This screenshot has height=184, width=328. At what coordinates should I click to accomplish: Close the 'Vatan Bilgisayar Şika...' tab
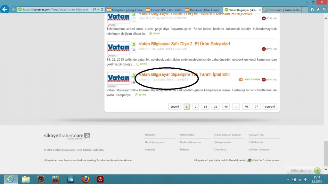click(259, 10)
